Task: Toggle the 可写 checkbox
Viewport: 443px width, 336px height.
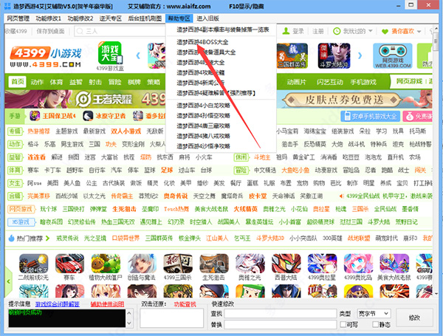Action: click(x=343, y=324)
